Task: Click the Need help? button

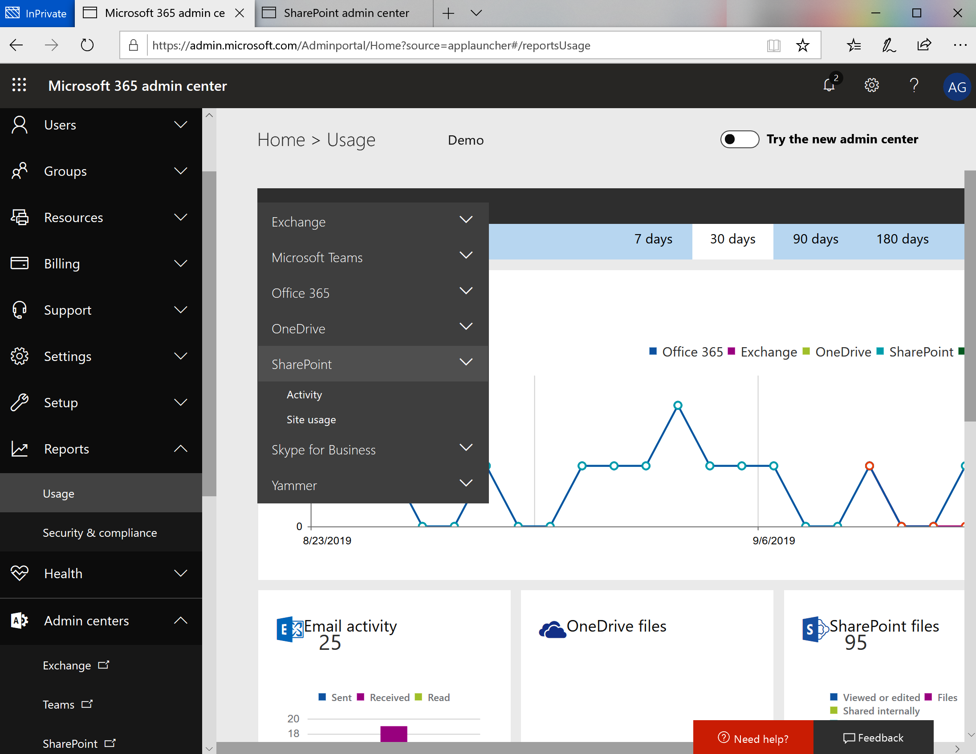Action: (x=753, y=738)
